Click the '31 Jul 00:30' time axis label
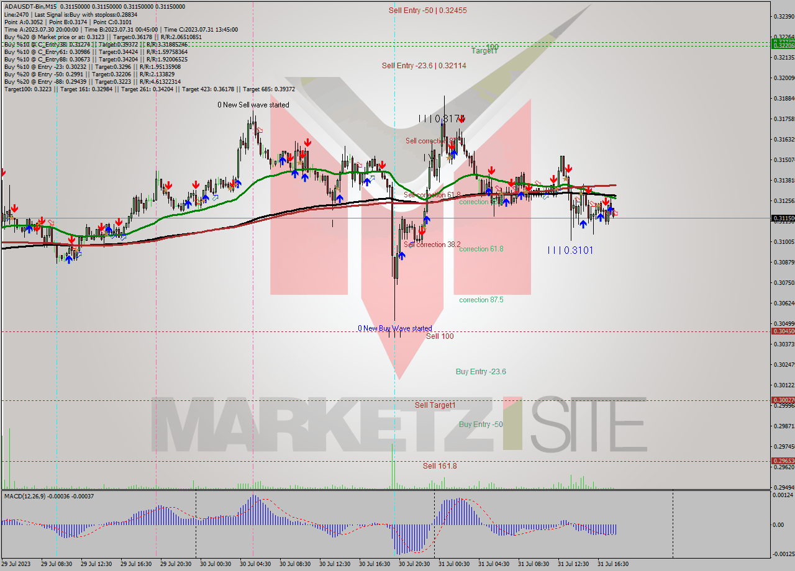The height and width of the screenshot is (571, 795). pyautogui.click(x=454, y=564)
